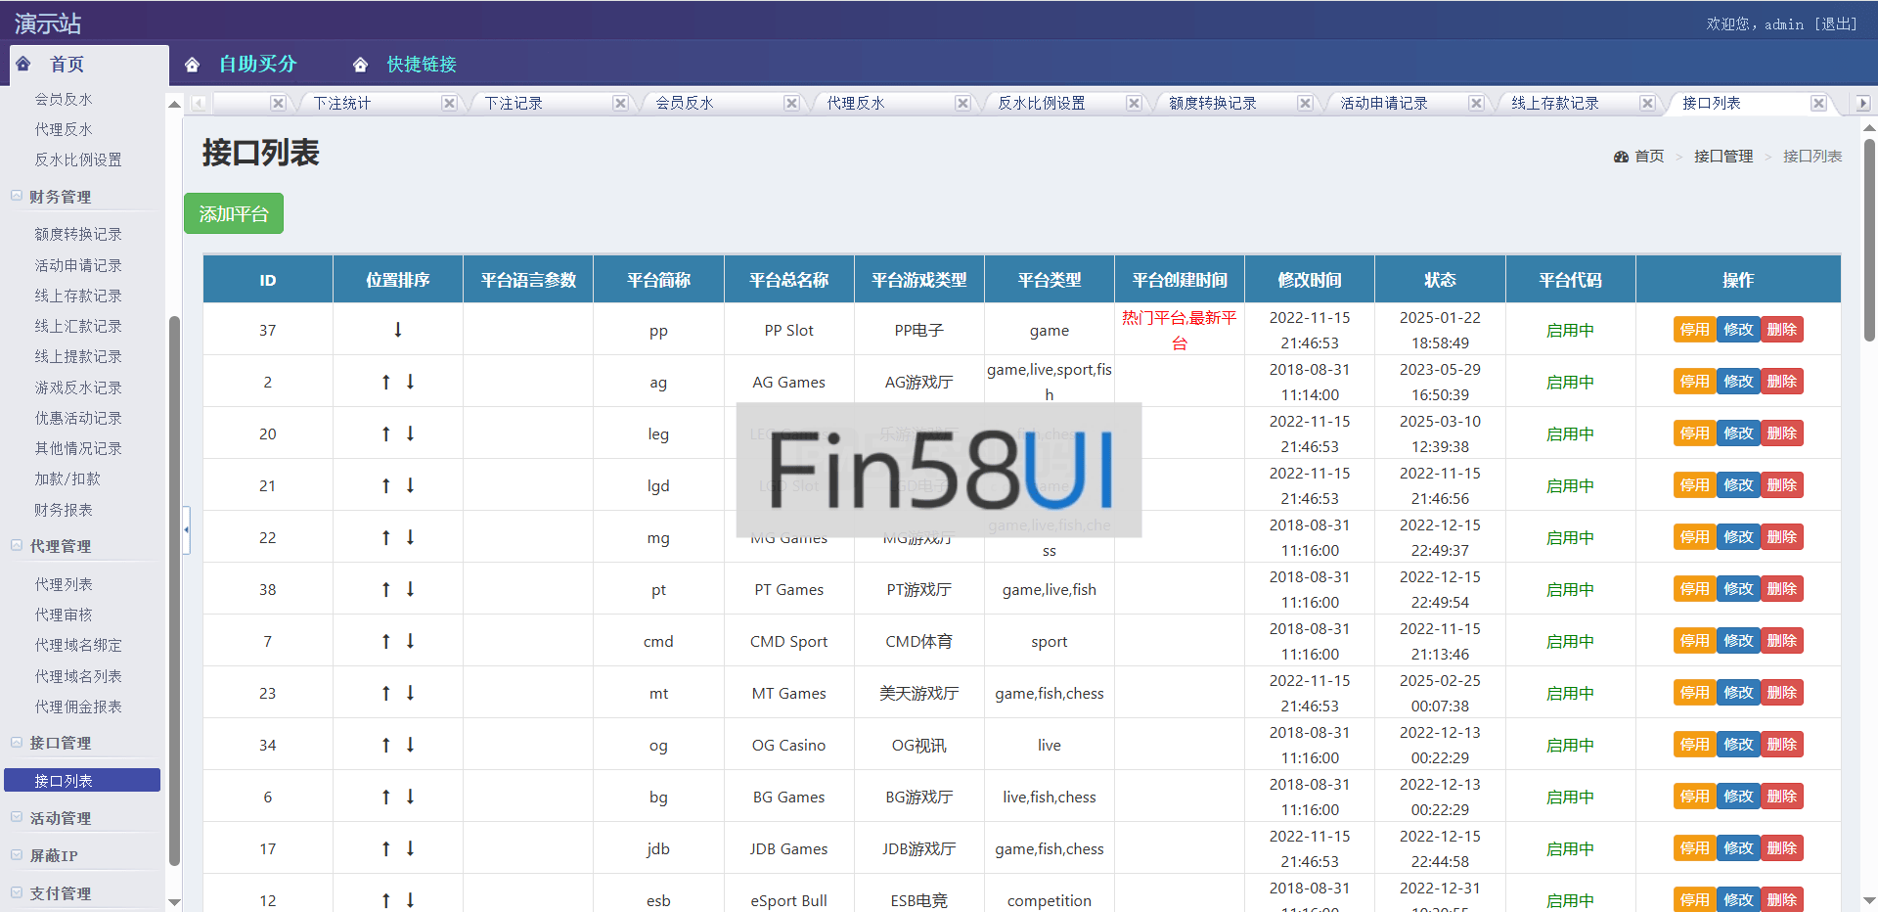1878x912 pixels.
Task: Collapse the sidebar with the splitter handle
Action: point(186,529)
